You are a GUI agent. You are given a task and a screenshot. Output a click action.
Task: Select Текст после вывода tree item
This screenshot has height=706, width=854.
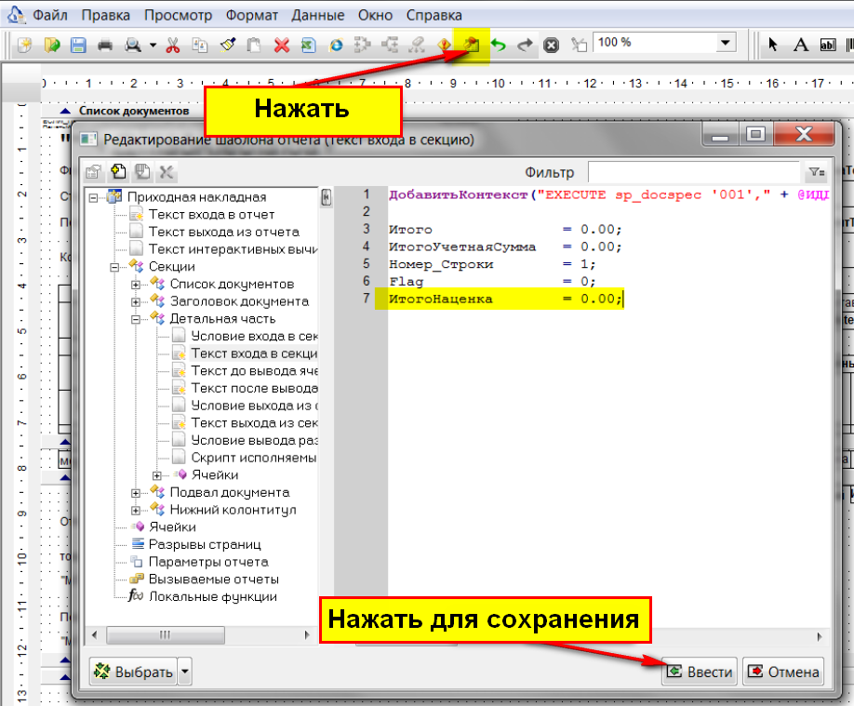[x=254, y=389]
